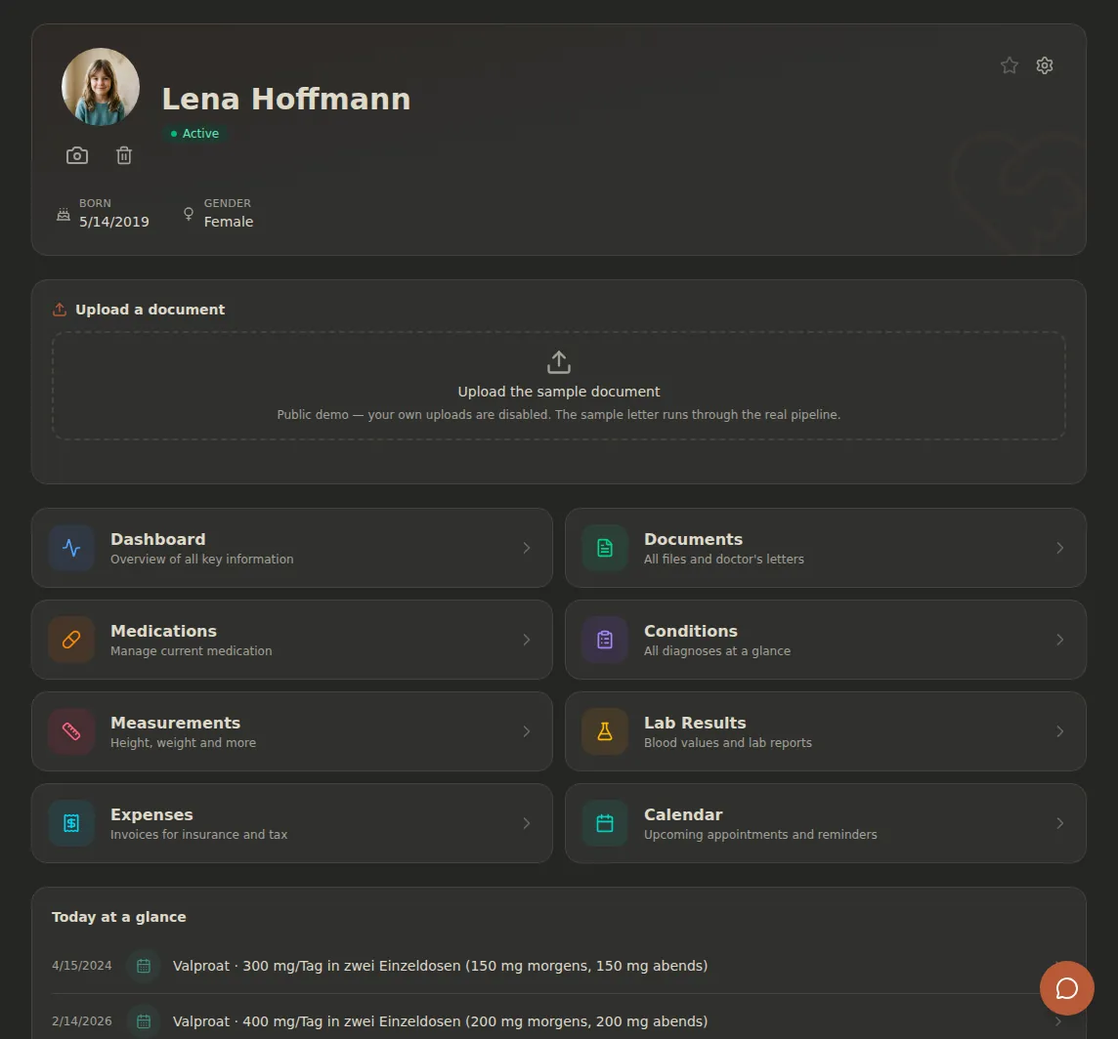This screenshot has width=1118, height=1039.
Task: Open the Calendar appointments section
Action: pyautogui.click(x=826, y=823)
